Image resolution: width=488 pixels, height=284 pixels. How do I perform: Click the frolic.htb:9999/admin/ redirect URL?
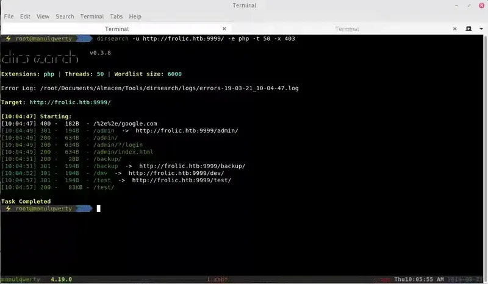pos(187,130)
